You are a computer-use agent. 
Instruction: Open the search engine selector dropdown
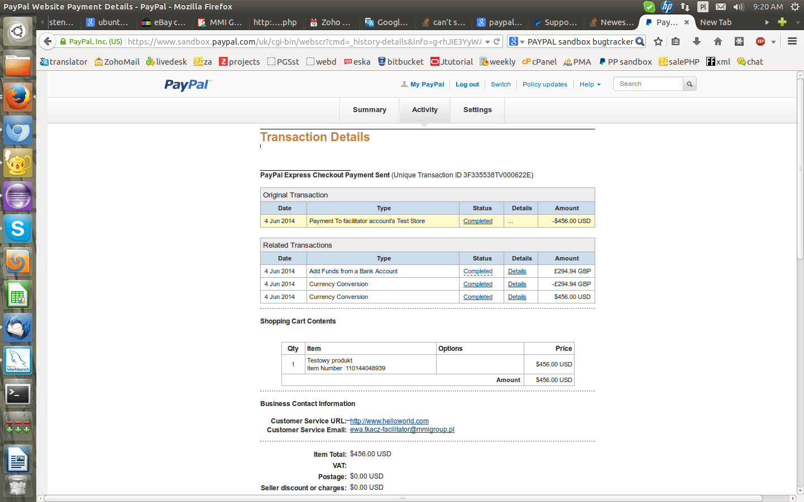(517, 41)
